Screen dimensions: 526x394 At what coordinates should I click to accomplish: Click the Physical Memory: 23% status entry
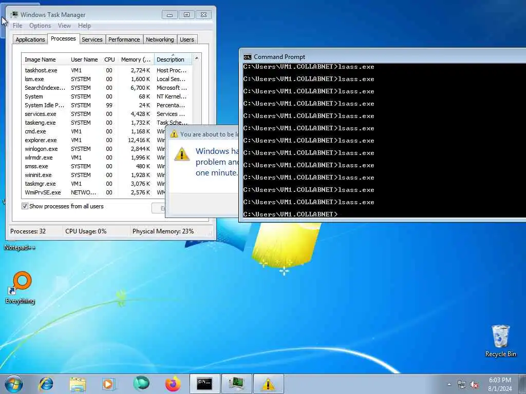click(x=163, y=231)
